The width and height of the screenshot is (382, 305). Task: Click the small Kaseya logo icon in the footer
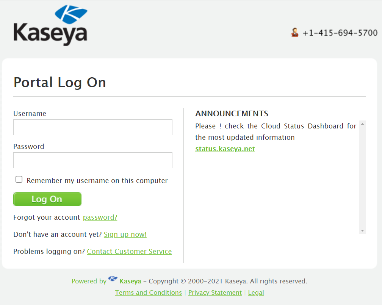coord(113,280)
